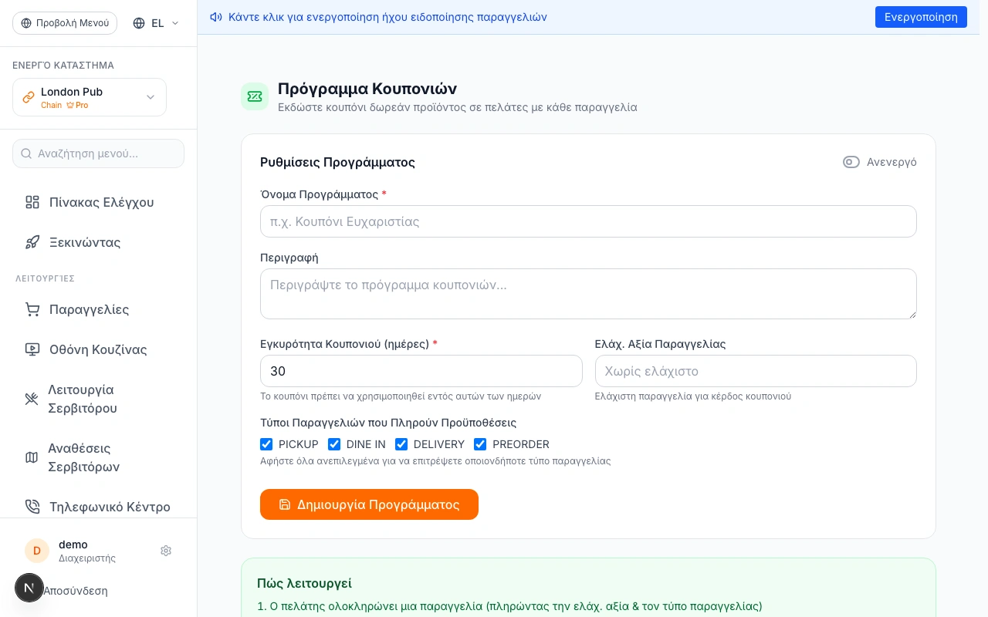Click the globe icon beside EL language
This screenshot has height=617, width=988.
coord(139,23)
